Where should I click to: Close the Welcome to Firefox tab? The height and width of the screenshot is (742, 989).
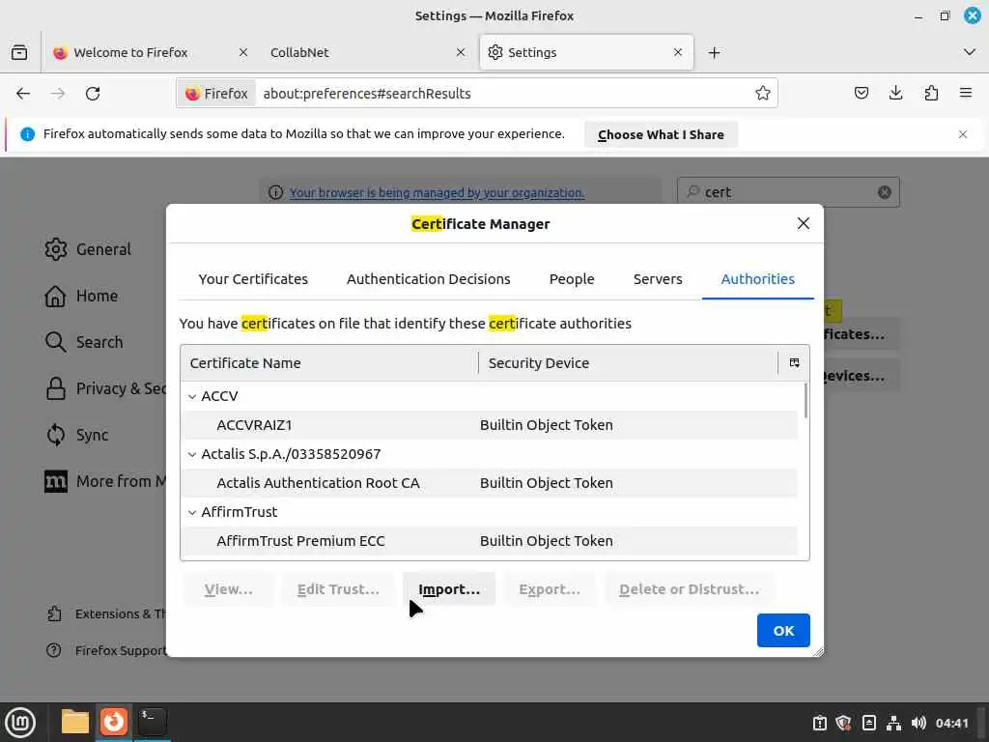243,52
